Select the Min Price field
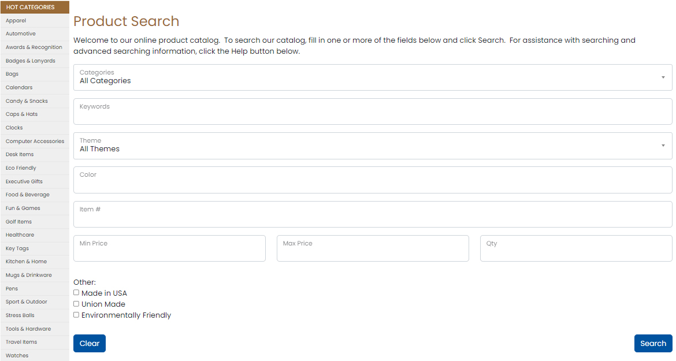Viewport: 676px width, 361px height. (169, 248)
